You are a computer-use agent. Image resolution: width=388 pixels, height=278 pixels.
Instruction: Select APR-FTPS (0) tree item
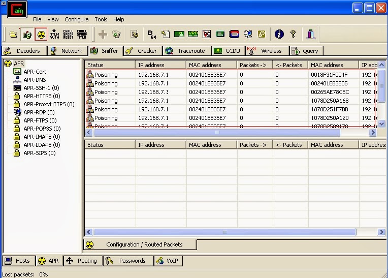coord(40,120)
